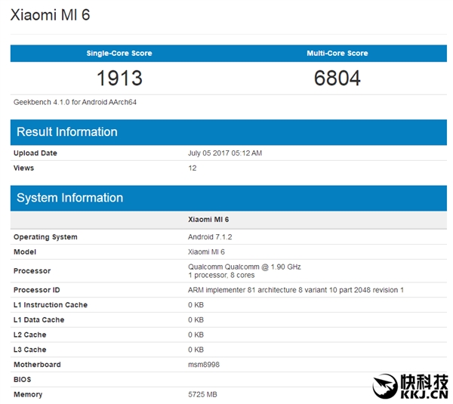Click the Xiaomi MI 6 page title
The height and width of the screenshot is (404, 453).
[50, 16]
